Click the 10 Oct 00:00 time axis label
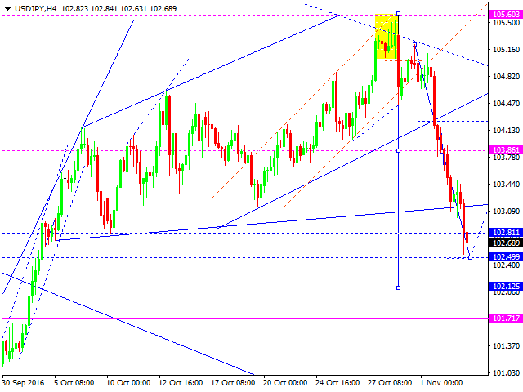 tap(128, 383)
